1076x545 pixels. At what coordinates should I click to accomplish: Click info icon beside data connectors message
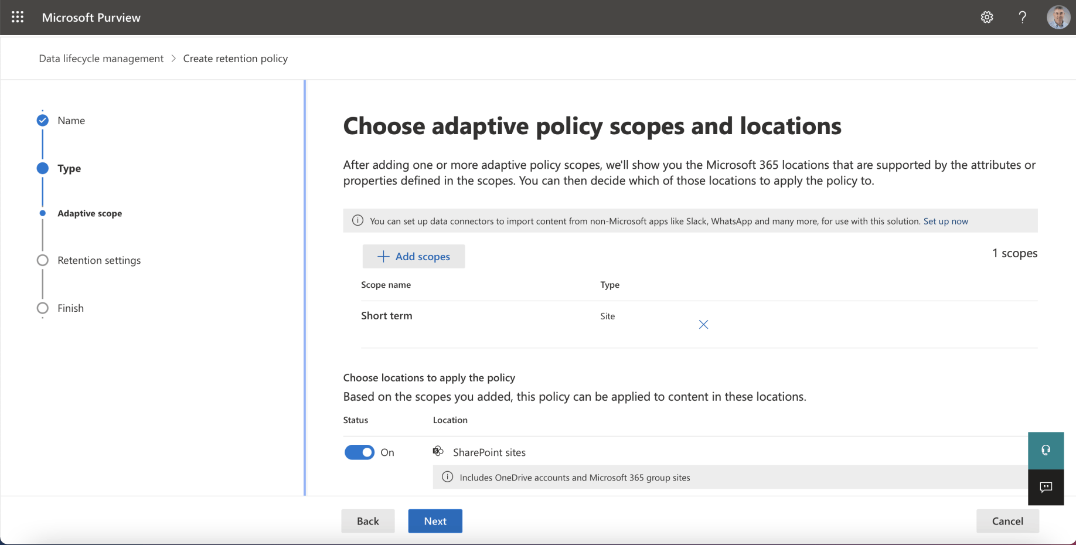click(357, 221)
